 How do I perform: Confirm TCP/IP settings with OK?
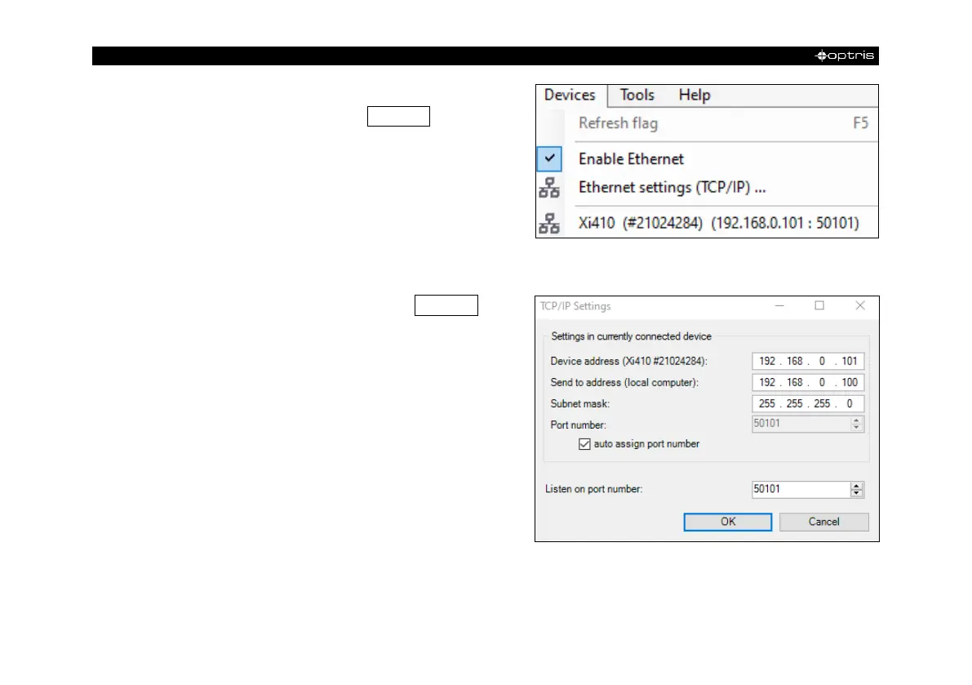point(728,522)
